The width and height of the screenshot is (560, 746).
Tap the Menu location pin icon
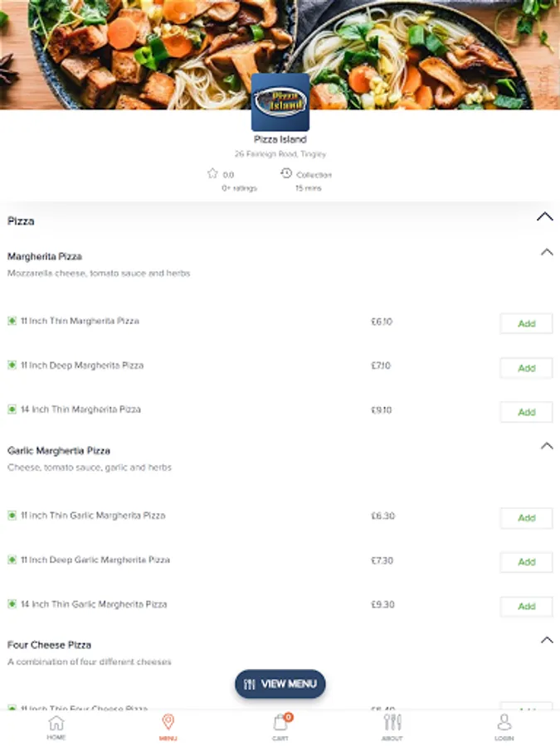[x=168, y=722]
